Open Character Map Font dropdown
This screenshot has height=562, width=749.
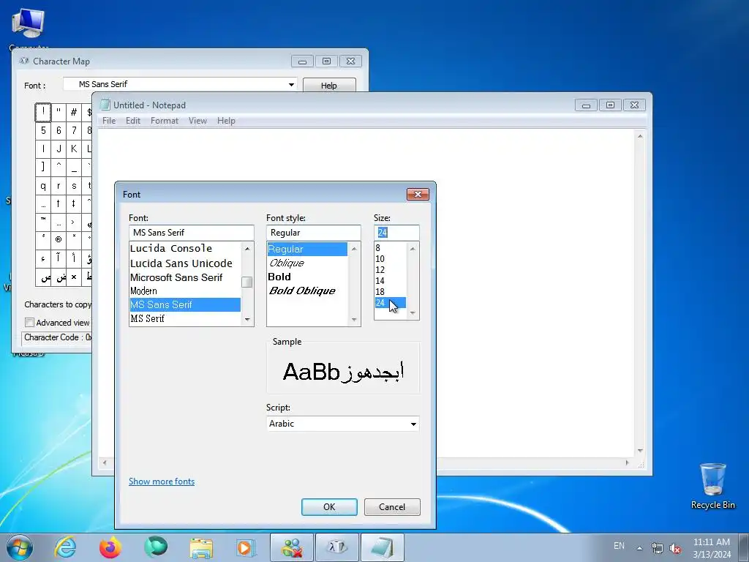(291, 85)
